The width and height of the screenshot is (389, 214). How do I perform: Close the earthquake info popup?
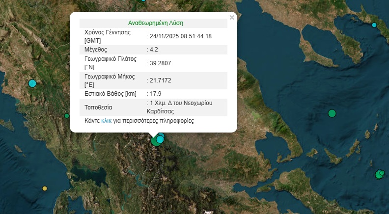click(232, 18)
